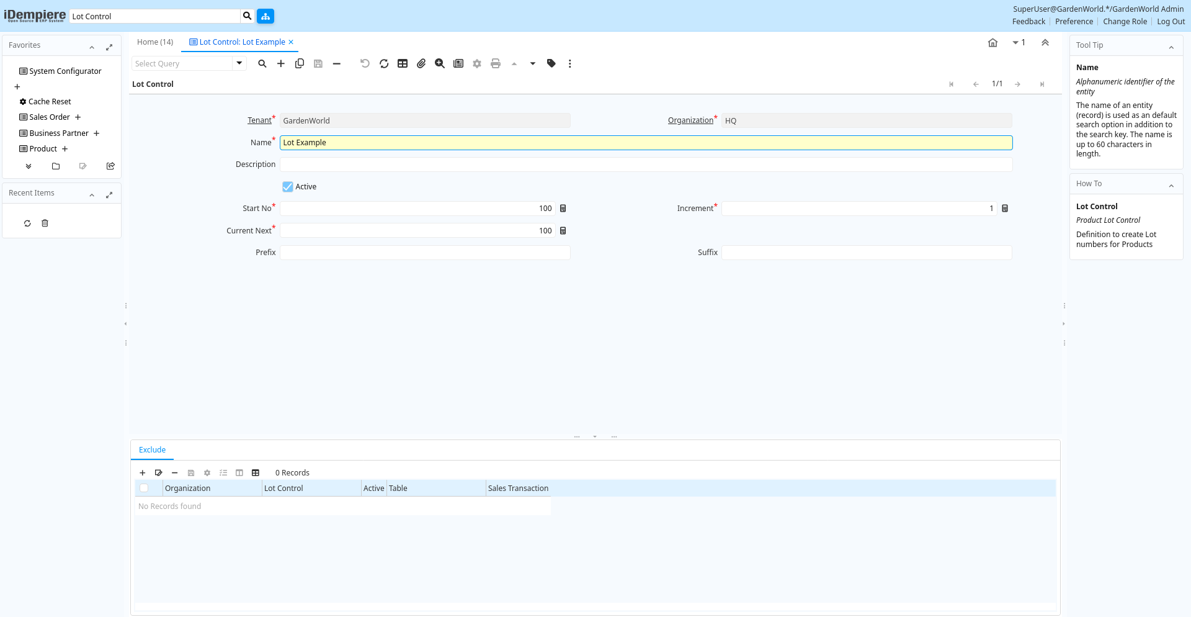Click into the Description input field
1191x617 pixels.
pos(646,164)
